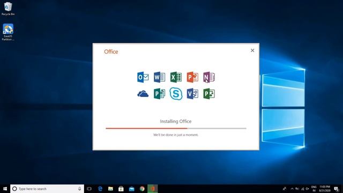Click the Publisher icon in Office installer
The width and height of the screenshot is (343, 193).
(159, 94)
